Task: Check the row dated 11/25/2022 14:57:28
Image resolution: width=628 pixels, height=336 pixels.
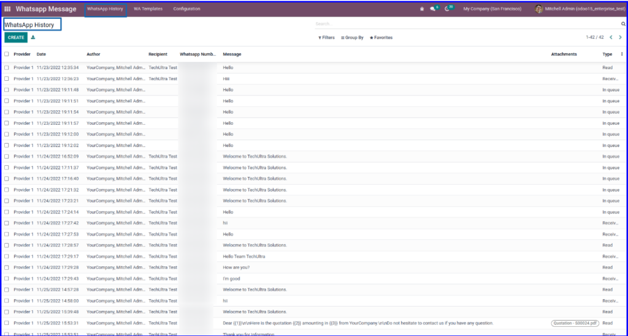Action: (x=6, y=289)
